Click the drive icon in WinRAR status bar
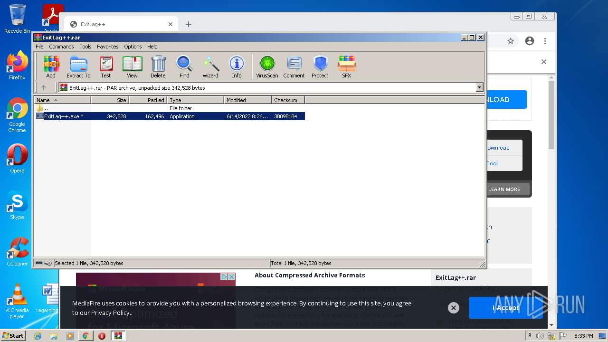The height and width of the screenshot is (342, 608). tap(39, 263)
